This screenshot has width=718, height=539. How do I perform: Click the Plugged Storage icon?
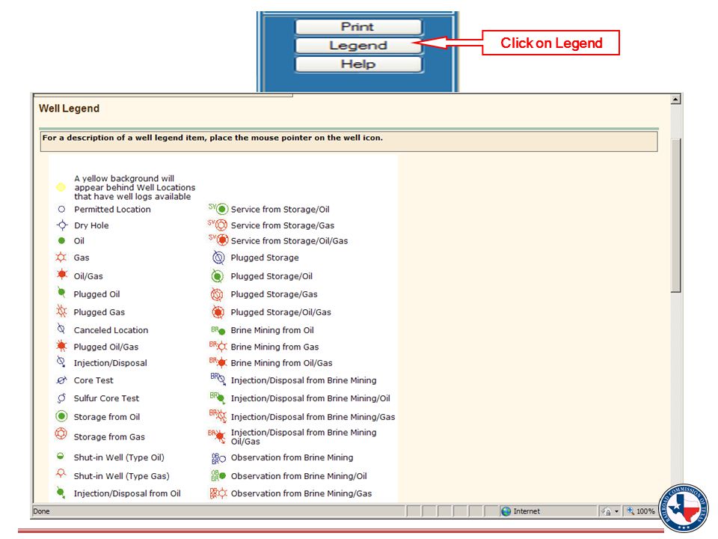point(219,258)
